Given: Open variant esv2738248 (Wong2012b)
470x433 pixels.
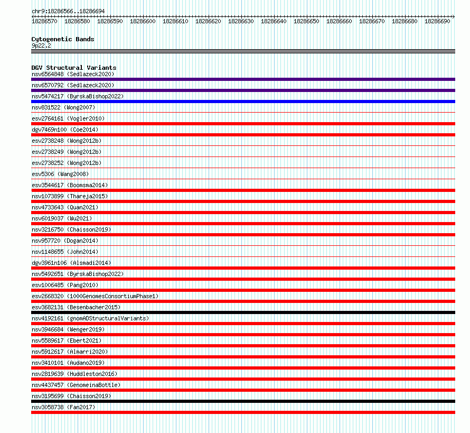Looking at the screenshot, I should click(x=67, y=141).
